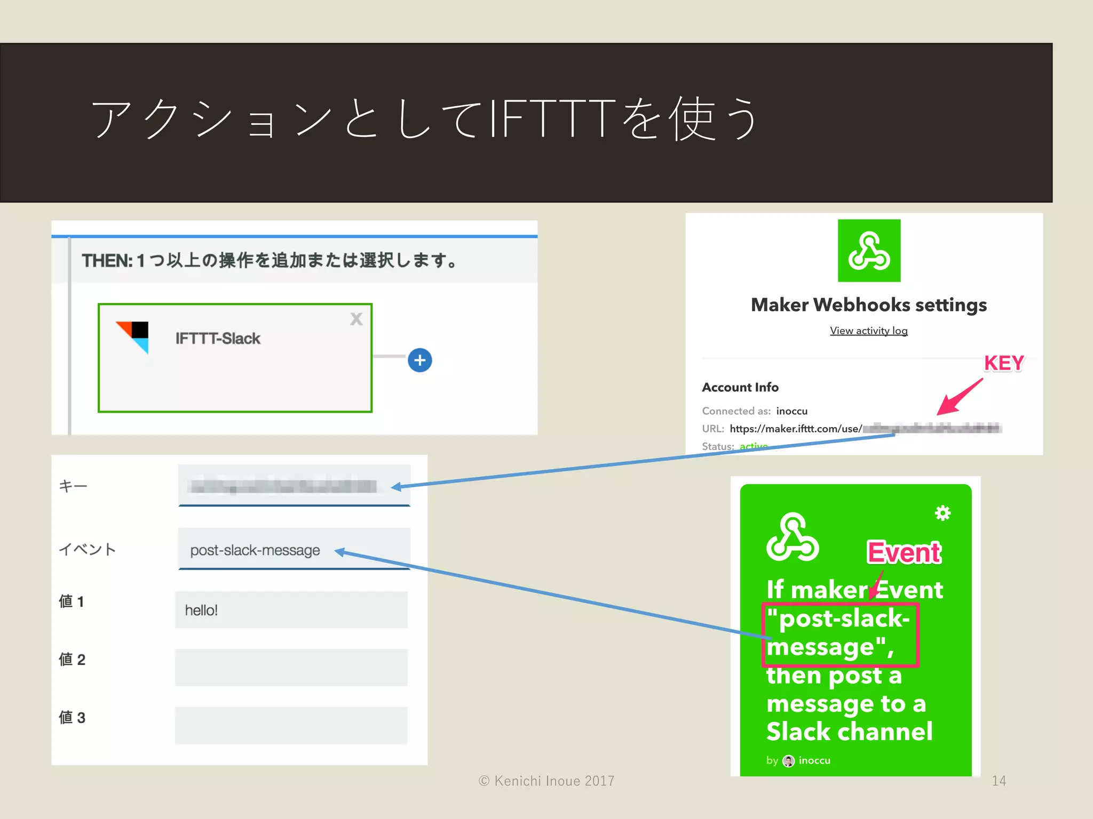The height and width of the screenshot is (819, 1093).
Task: Click the IFTTT-Slack label text
Action: coord(218,339)
